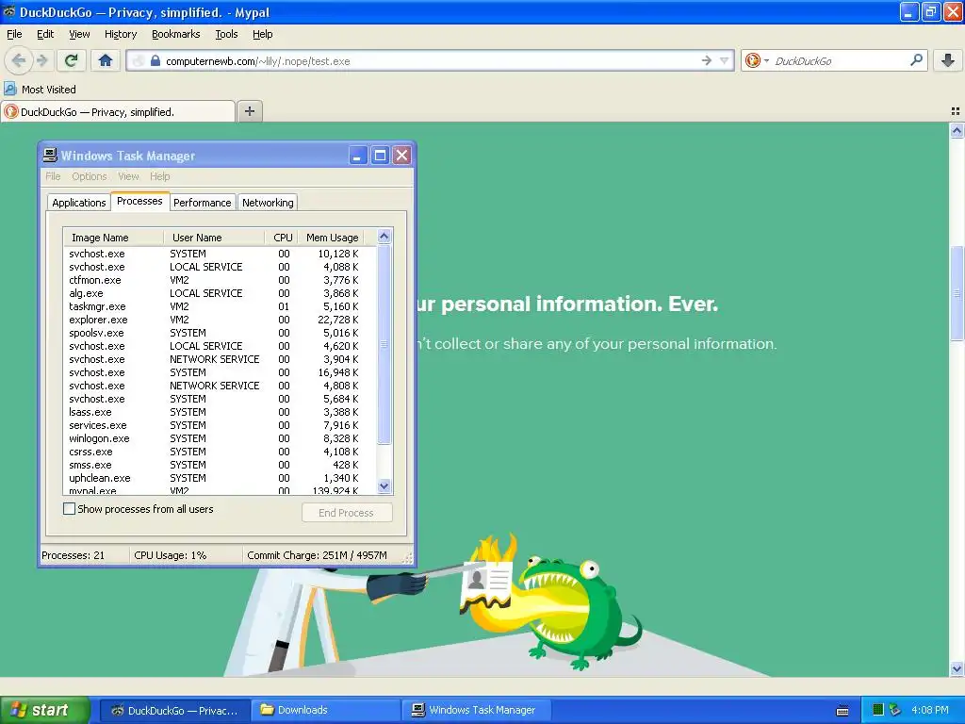Image resolution: width=965 pixels, height=724 pixels.
Task: Click Windows Task Manager taskbar button
Action: (x=478, y=710)
